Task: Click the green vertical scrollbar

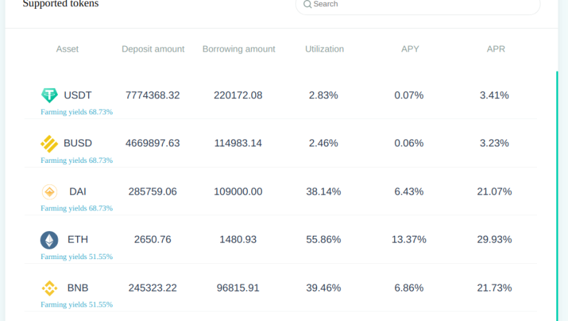Action: (x=557, y=192)
